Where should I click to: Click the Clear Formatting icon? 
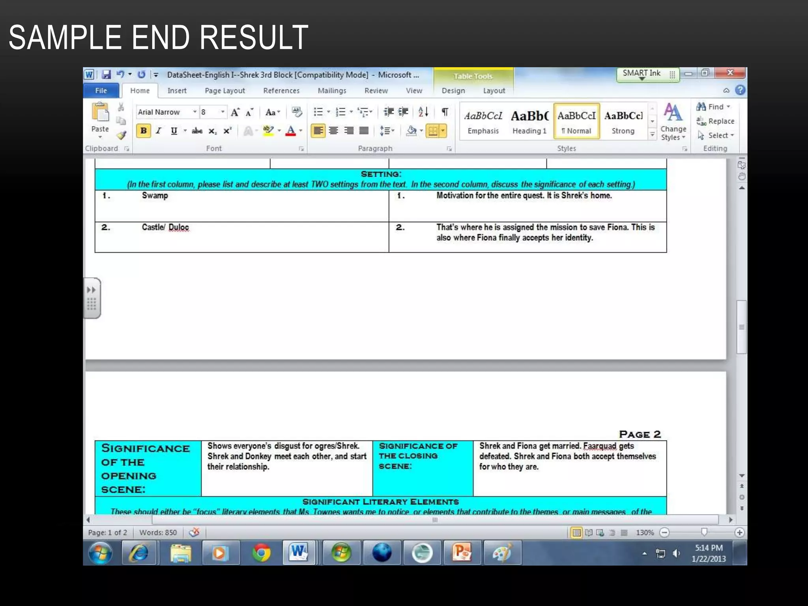pos(297,112)
